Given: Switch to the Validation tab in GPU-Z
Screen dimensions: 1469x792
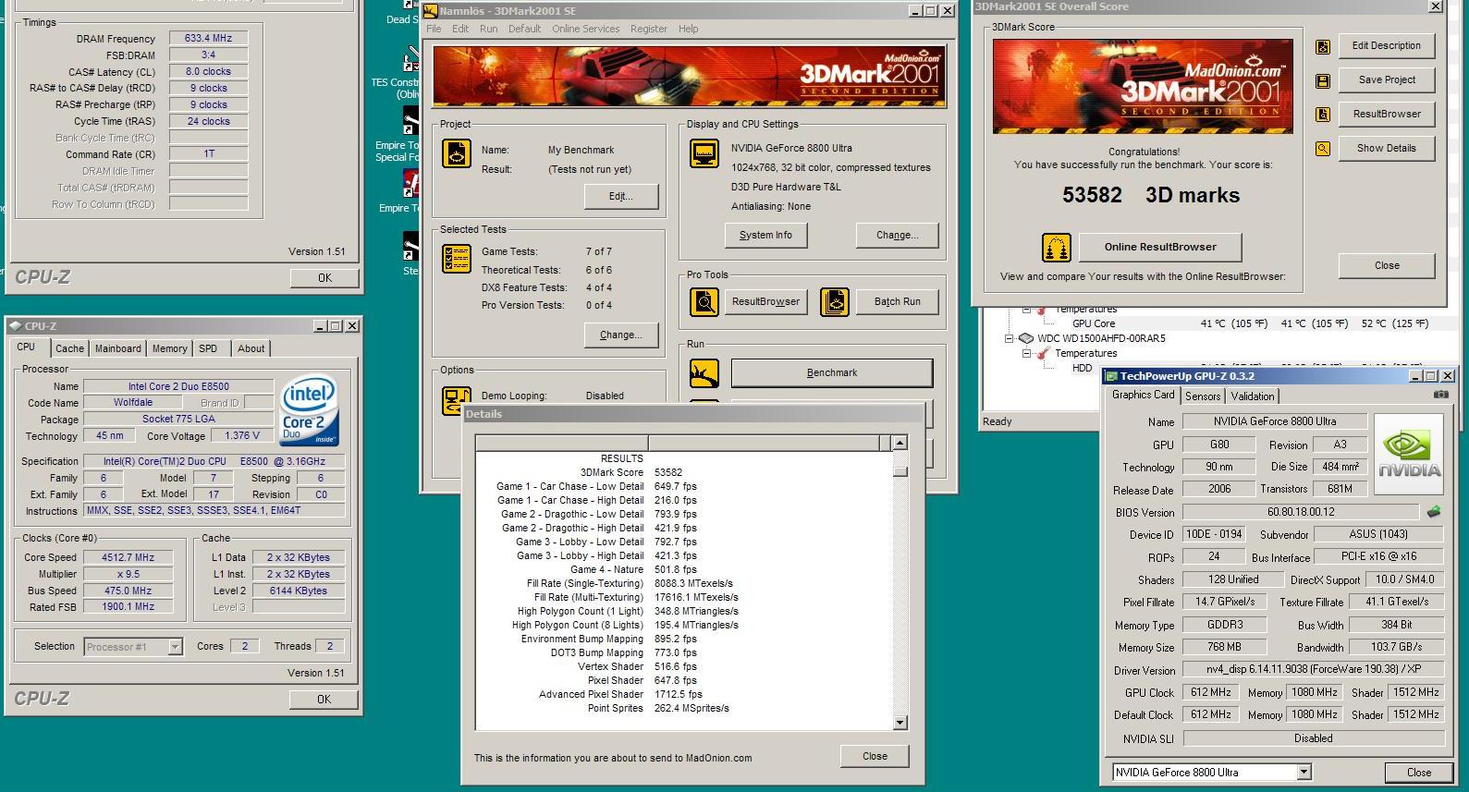Looking at the screenshot, I should 1253,396.
